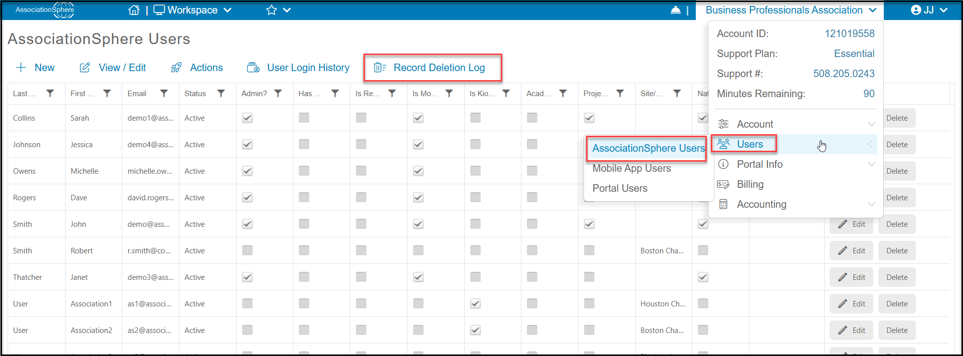Click the AssociationSphere logo

click(45, 10)
